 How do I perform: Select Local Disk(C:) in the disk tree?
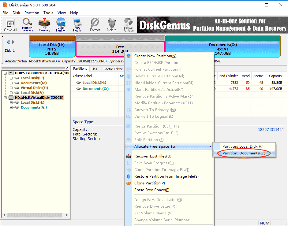point(32,78)
